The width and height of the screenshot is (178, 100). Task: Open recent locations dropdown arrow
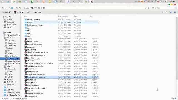pos(9,8)
